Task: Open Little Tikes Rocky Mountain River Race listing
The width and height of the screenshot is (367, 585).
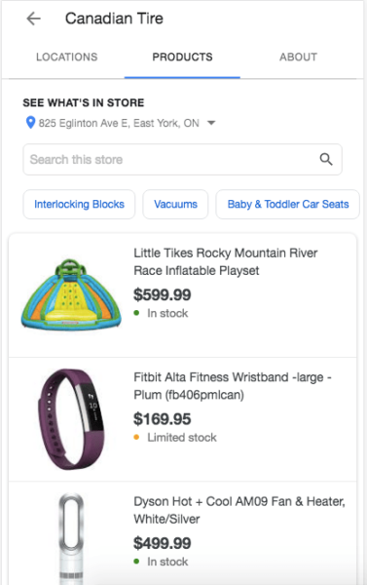Action: 226,261
